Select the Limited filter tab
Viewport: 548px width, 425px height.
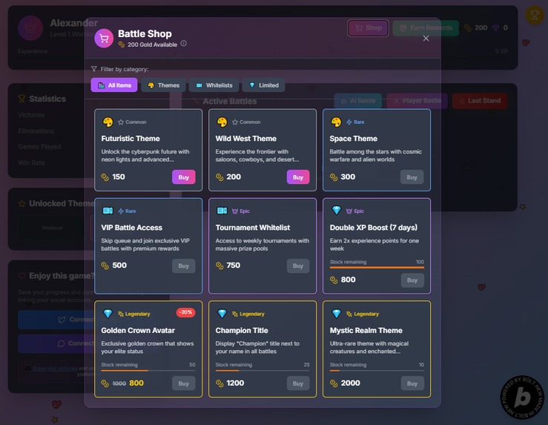coord(263,85)
